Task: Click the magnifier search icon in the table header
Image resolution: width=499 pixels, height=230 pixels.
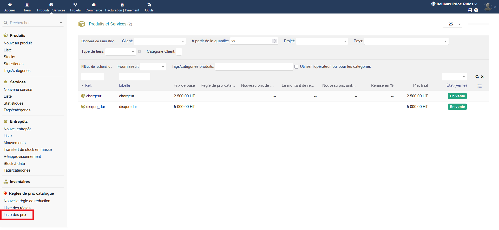Action: point(477,77)
